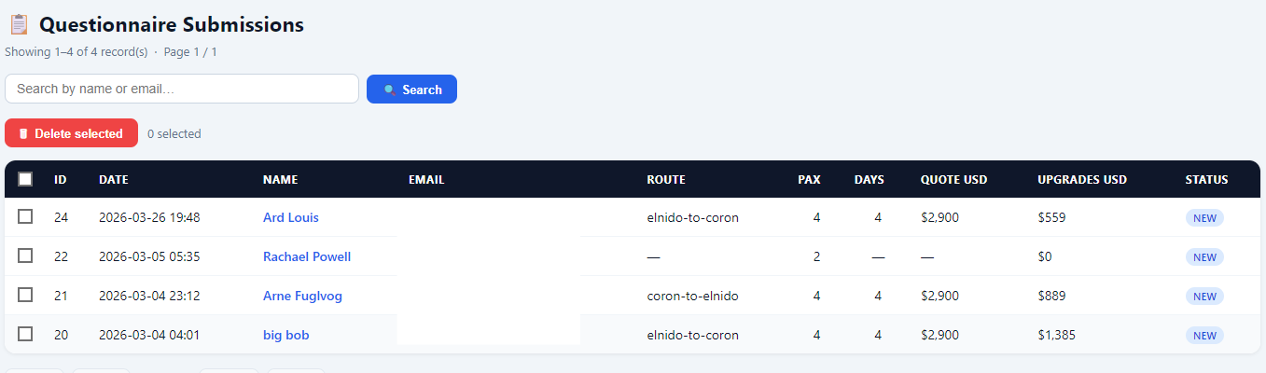This screenshot has width=1266, height=373.
Task: Click the magnifier icon on the Search button
Action: (x=389, y=90)
